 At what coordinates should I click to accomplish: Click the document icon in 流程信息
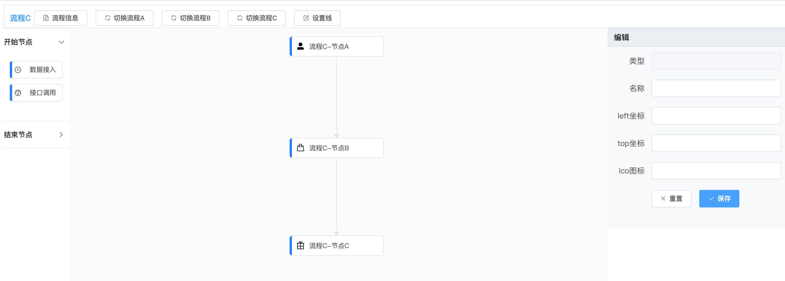[x=46, y=18]
